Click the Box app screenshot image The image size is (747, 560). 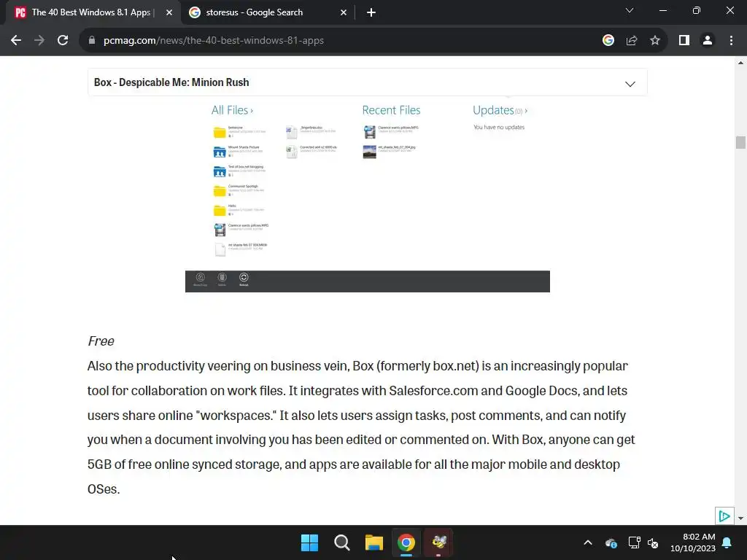[368, 195]
